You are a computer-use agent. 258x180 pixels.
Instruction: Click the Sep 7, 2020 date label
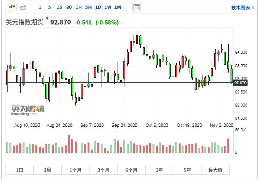92,126
